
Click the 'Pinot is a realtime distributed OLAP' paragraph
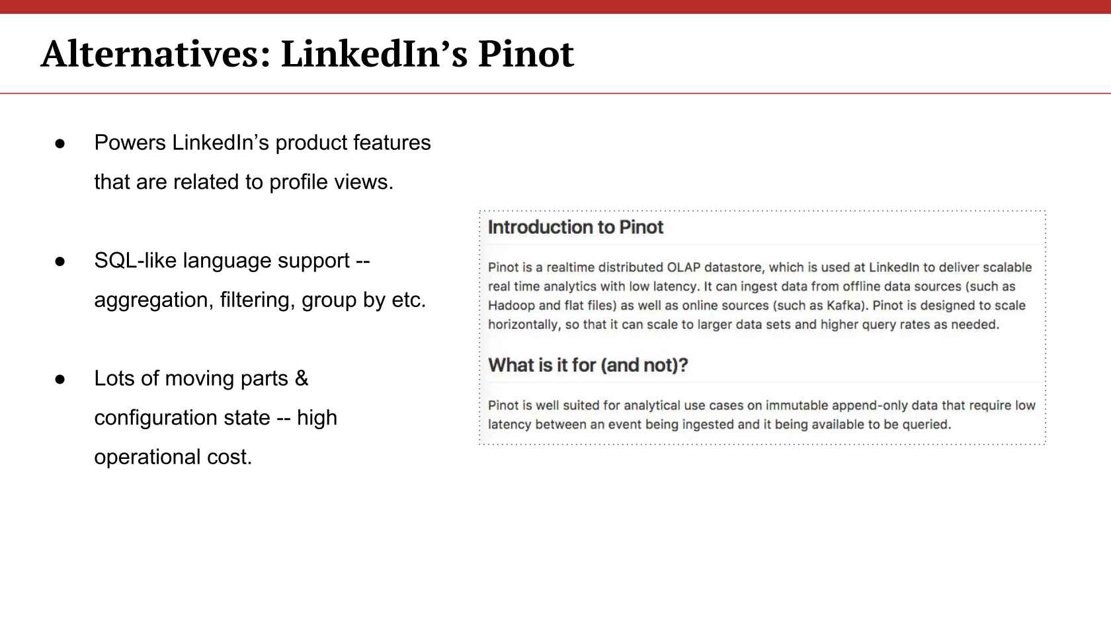(760, 296)
